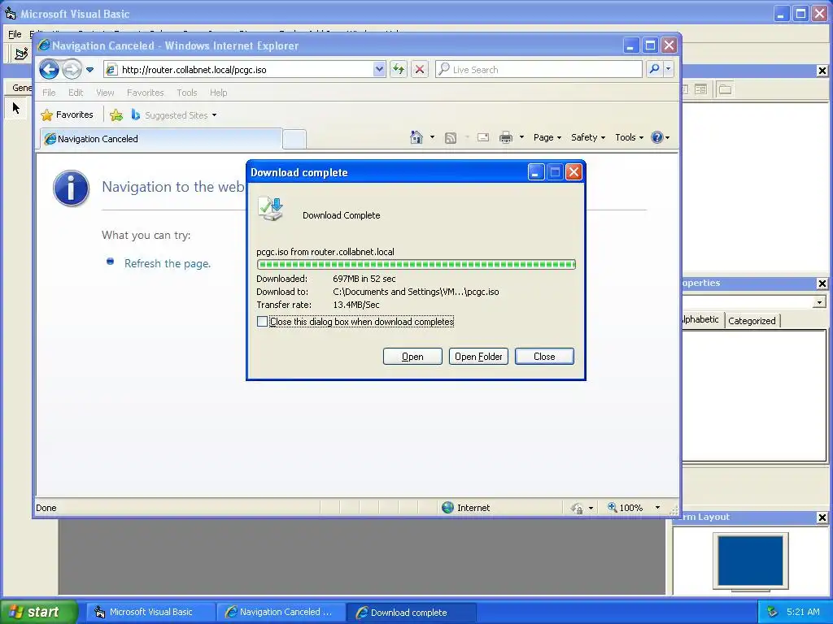Screen dimensions: 833x624
Task: Expand the address bar history dropdown
Action: pos(379,70)
